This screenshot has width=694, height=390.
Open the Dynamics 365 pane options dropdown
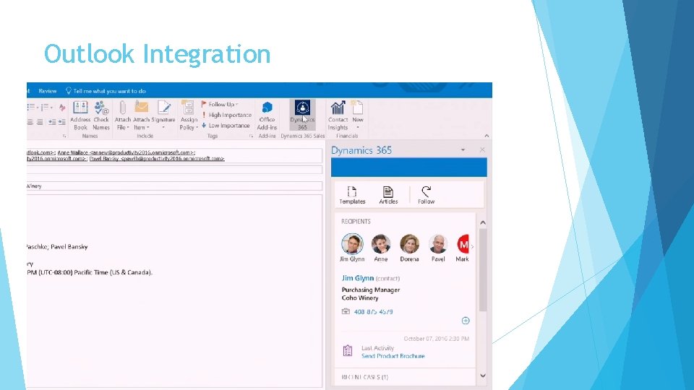point(463,150)
